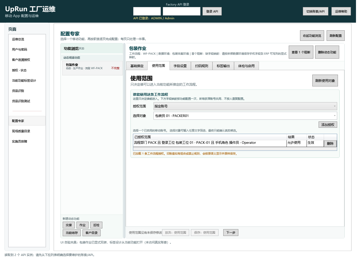Click 收起功能浏览 button
Screen dimensions: 360x270
click(x=312, y=36)
